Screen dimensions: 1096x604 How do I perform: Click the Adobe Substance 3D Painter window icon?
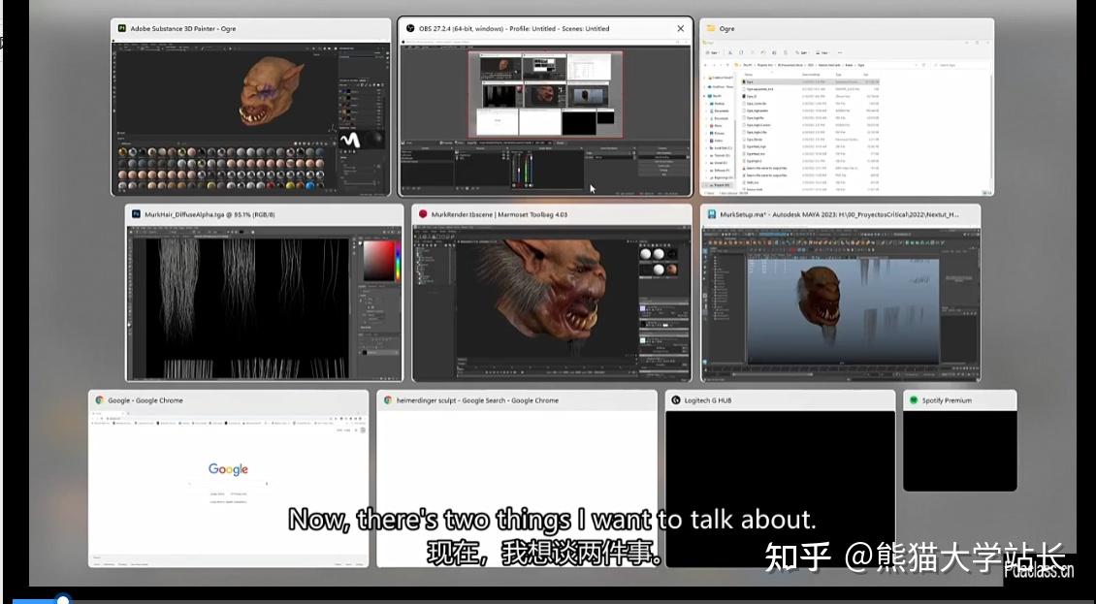pyautogui.click(x=122, y=29)
